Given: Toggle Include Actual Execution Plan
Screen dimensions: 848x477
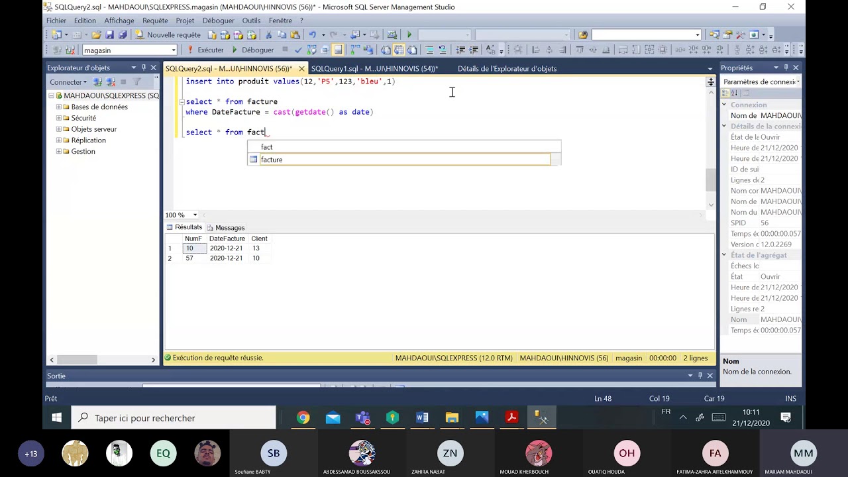Looking at the screenshot, I should click(355, 50).
